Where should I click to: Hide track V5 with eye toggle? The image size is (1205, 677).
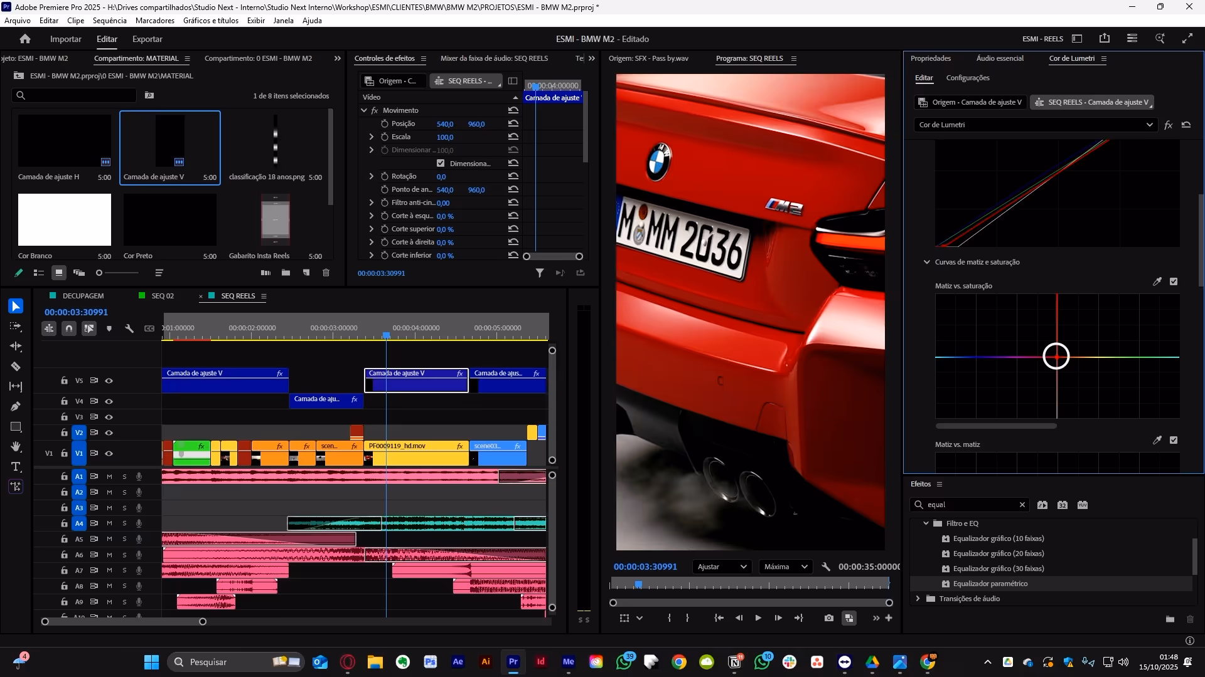tap(109, 380)
